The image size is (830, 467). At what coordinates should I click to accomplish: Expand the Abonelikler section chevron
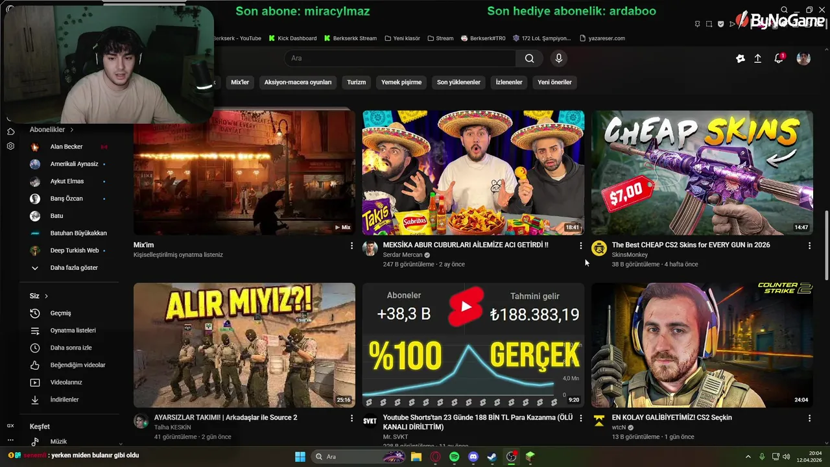[72, 130]
